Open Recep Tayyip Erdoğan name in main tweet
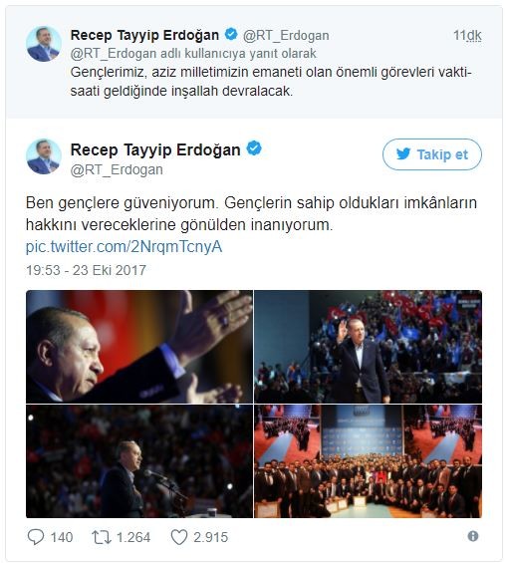The width and height of the screenshot is (506, 563). pyautogui.click(x=155, y=149)
